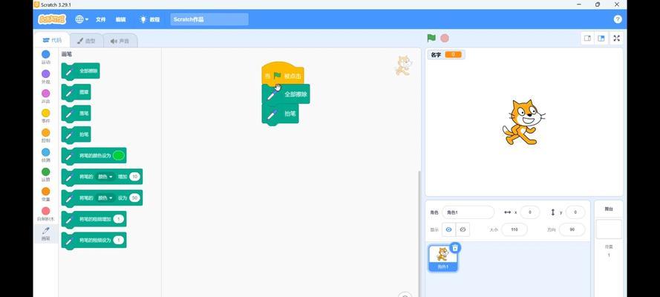
Task: Open the 文件 menu
Action: [101, 19]
